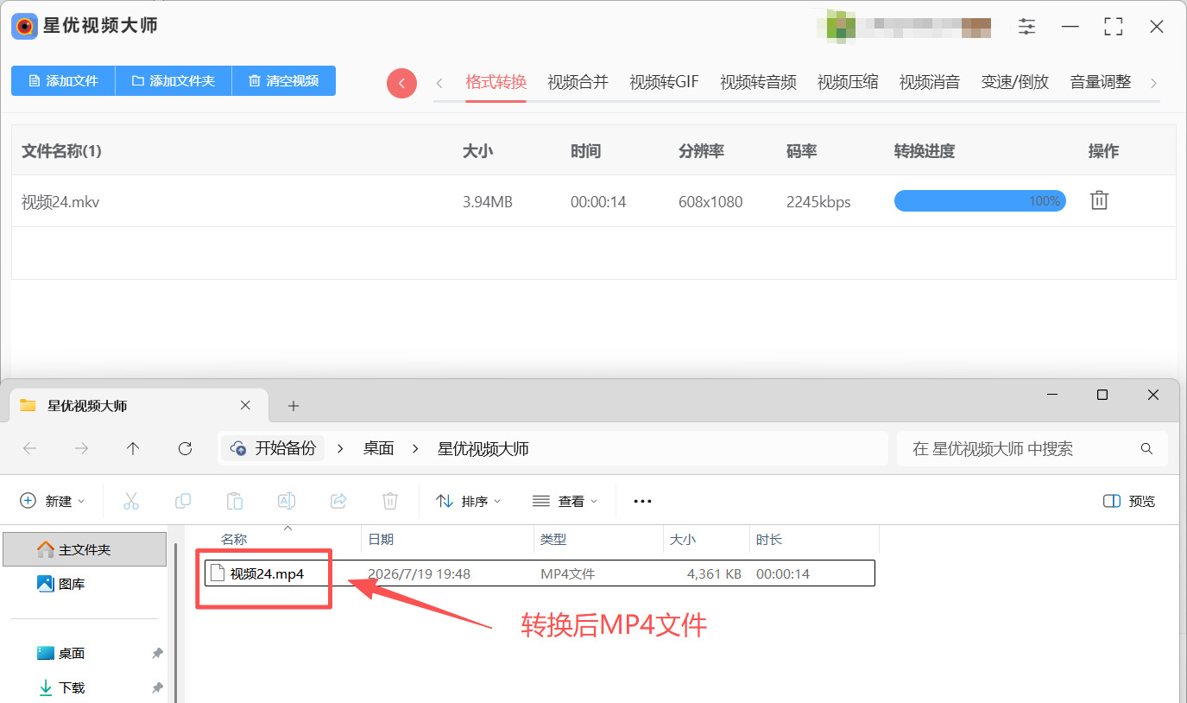
Task: Open the 排序 sort dropdown
Action: click(x=469, y=501)
